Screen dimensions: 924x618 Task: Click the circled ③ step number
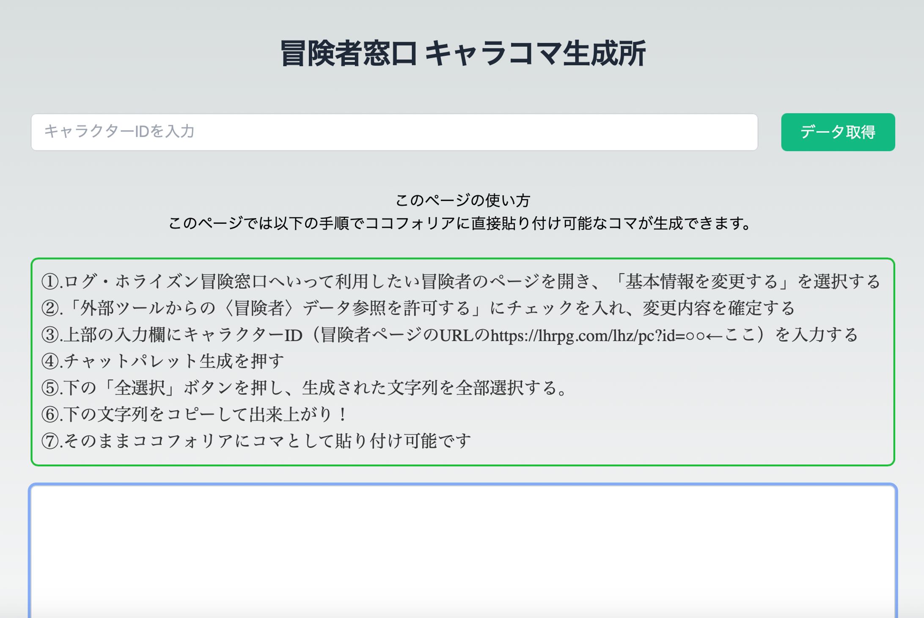click(x=50, y=335)
